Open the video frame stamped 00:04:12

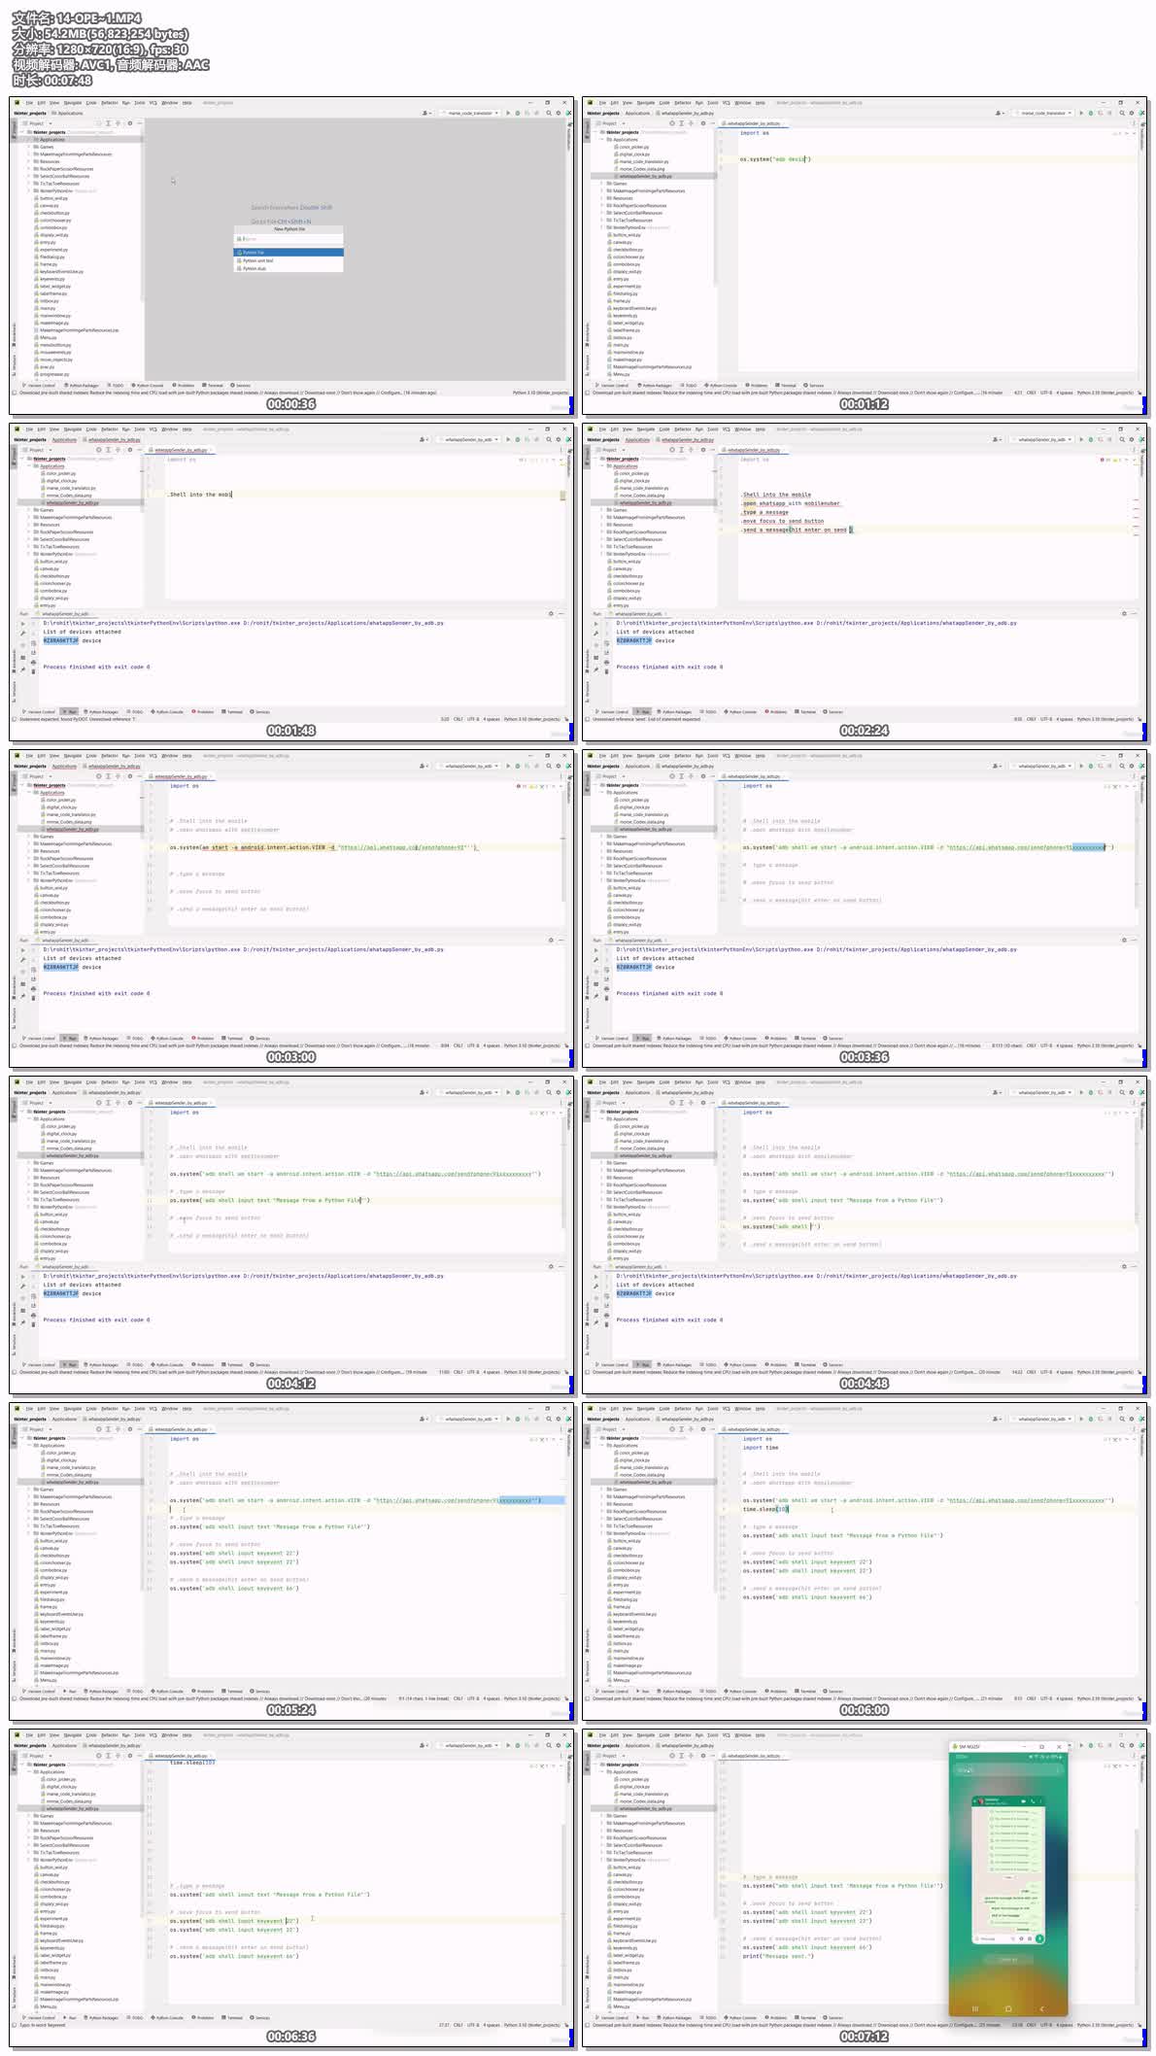coord(291,1236)
